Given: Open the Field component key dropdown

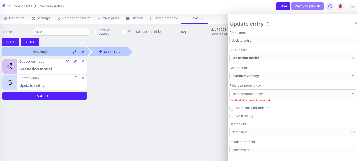Looking at the screenshot, I should tap(293, 94).
